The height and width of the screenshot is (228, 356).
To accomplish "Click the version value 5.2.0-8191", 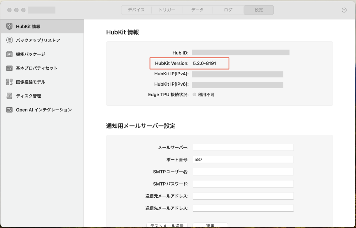I will point(205,64).
